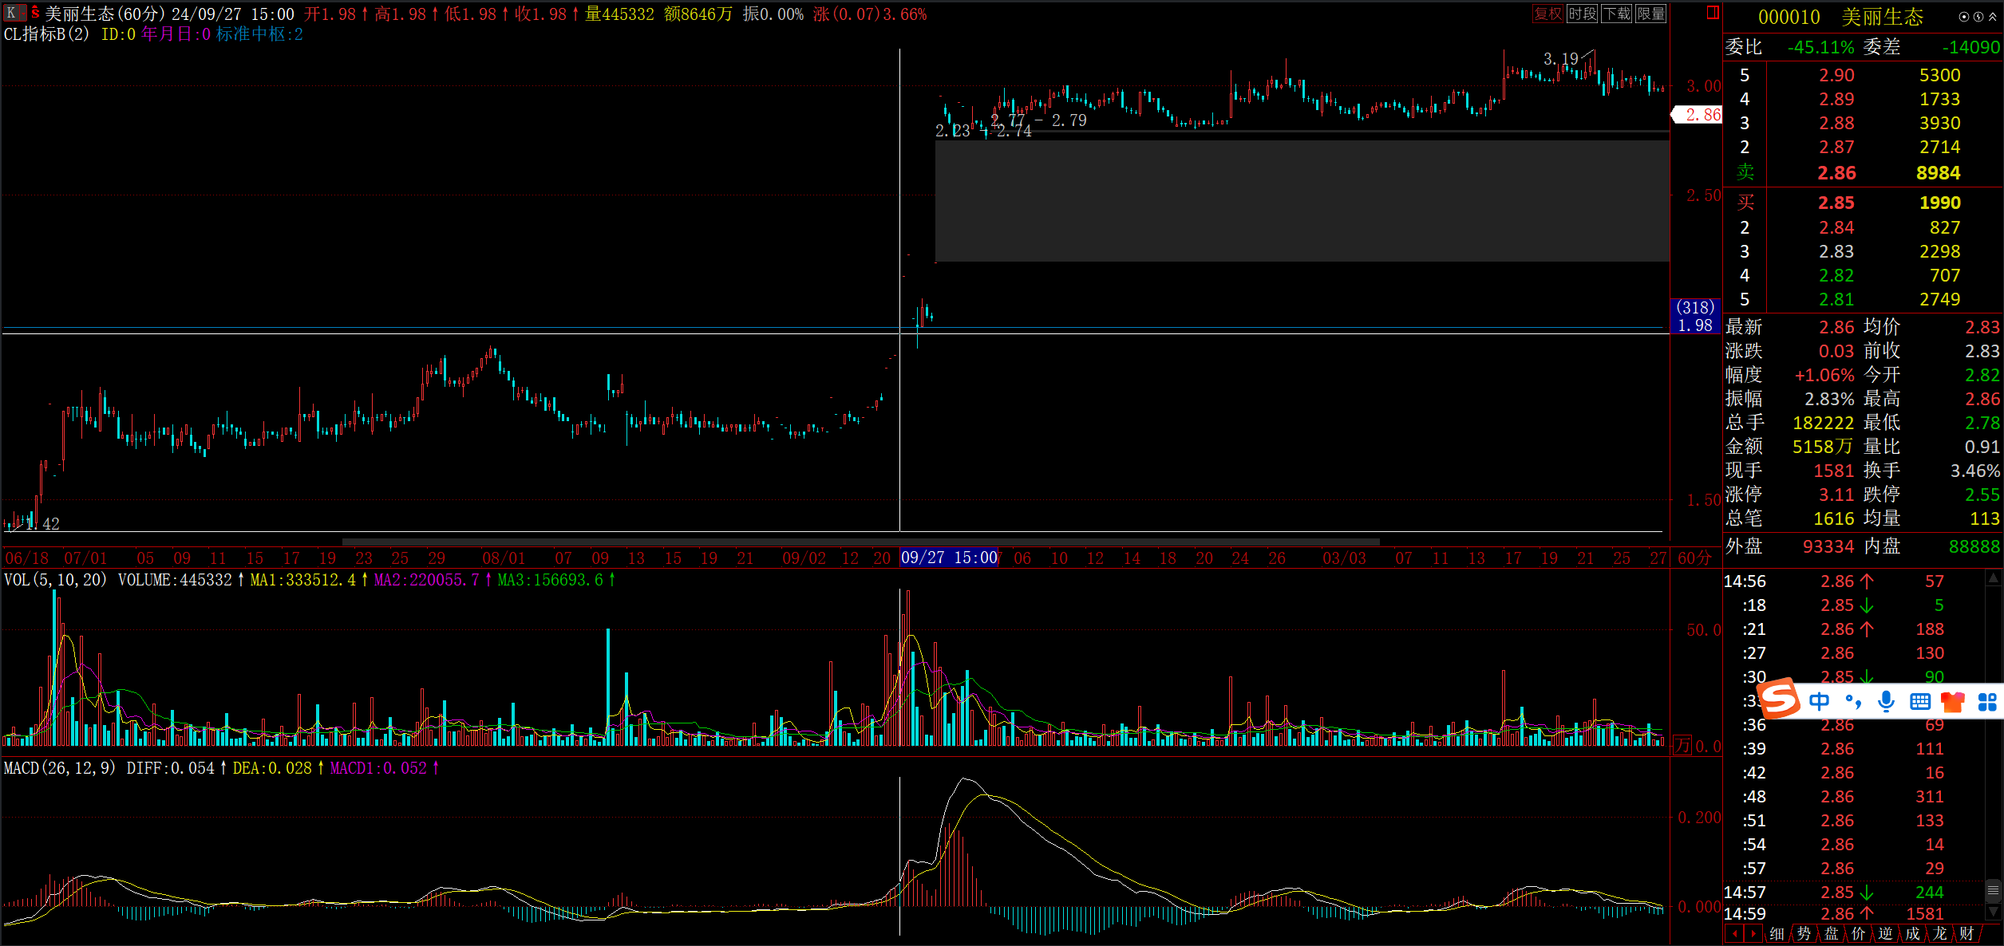The width and height of the screenshot is (2004, 946).
Task: Select the 细 detail tab
Action: pyautogui.click(x=1777, y=933)
